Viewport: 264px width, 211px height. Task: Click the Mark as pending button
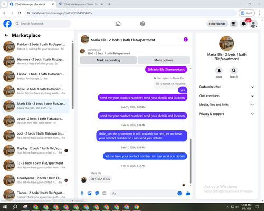click(x=108, y=60)
